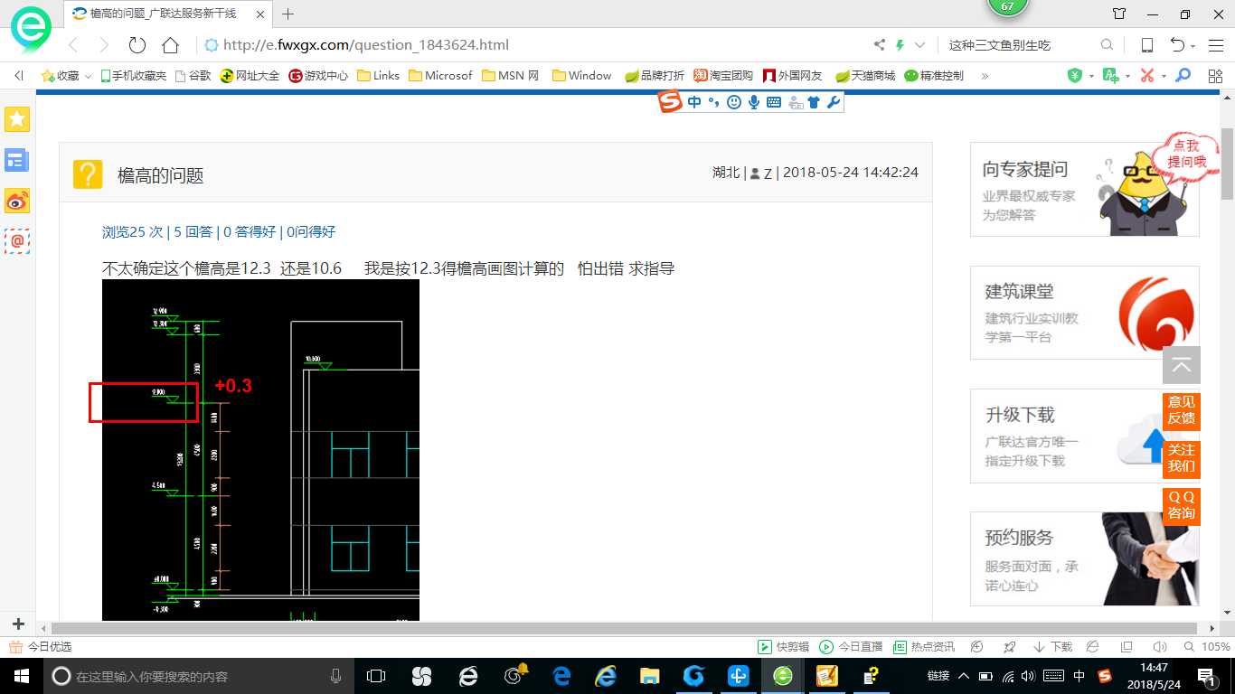This screenshot has width=1235, height=694.
Task: Click Sogou voice input microphone
Action: point(753,102)
